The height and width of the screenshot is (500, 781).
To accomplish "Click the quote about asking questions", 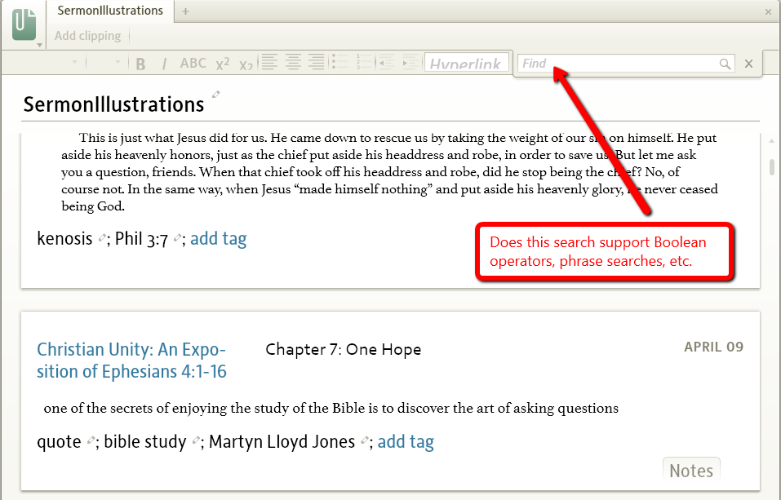I will 331,409.
